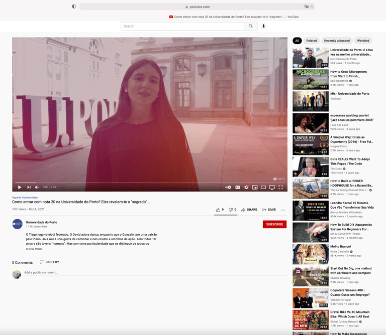Share the video
This screenshot has height=335, width=386.
[x=249, y=210]
